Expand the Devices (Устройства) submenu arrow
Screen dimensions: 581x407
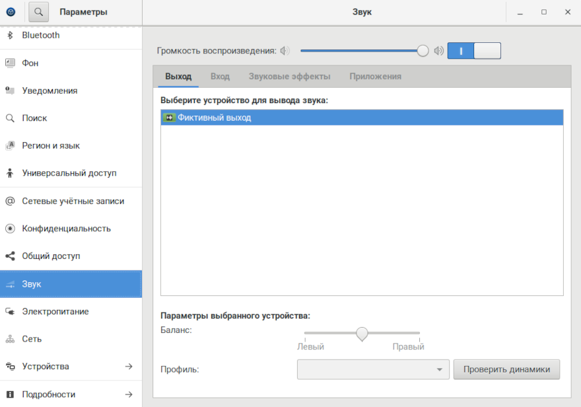point(129,367)
